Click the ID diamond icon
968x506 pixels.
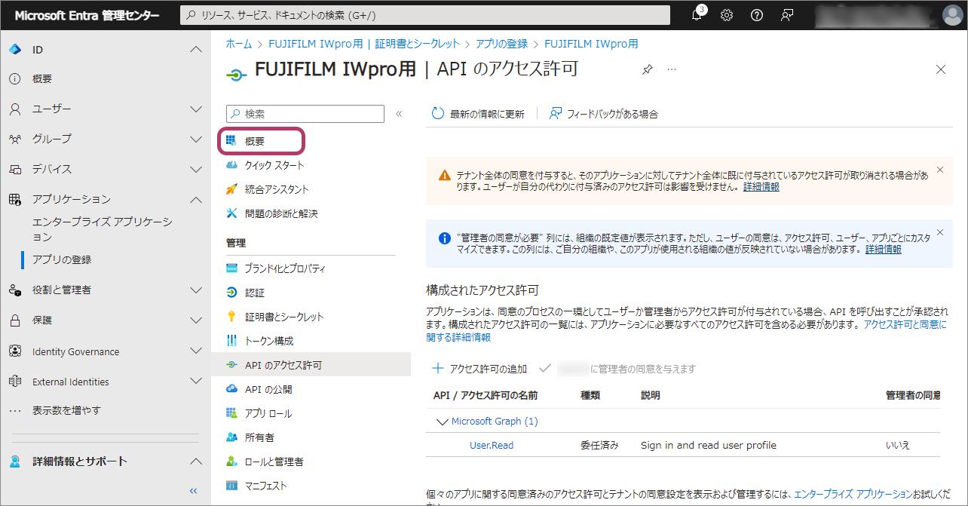[x=14, y=50]
